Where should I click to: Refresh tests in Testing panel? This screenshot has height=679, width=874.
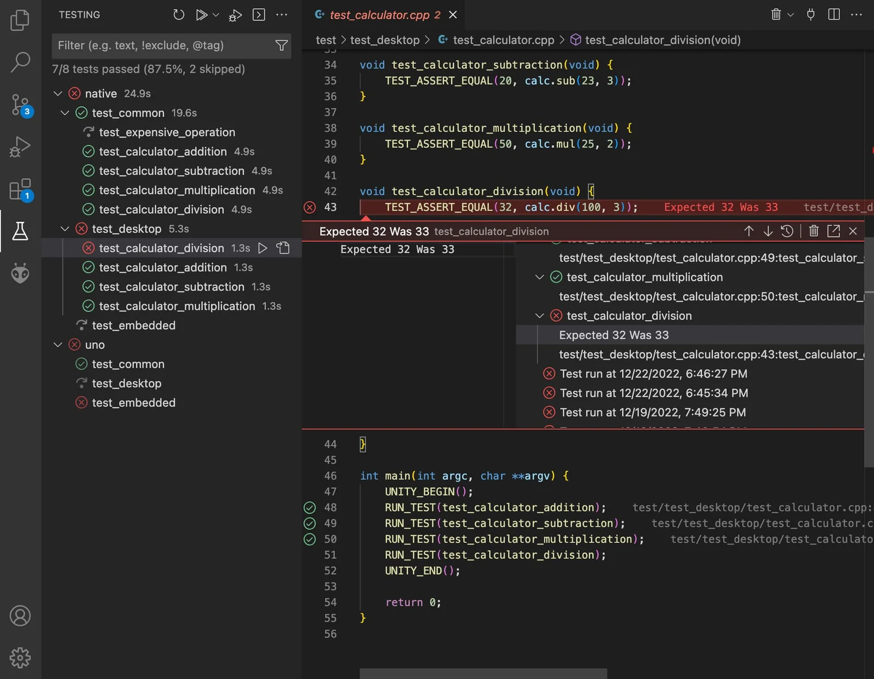point(179,15)
